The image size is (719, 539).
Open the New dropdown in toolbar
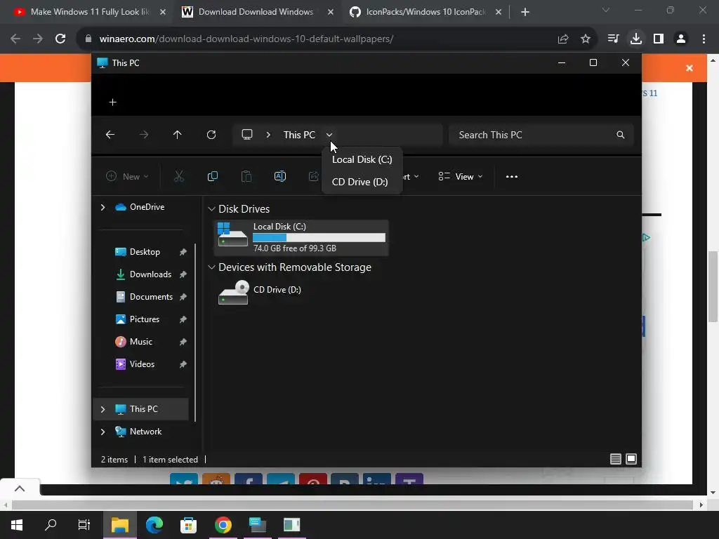(x=128, y=176)
